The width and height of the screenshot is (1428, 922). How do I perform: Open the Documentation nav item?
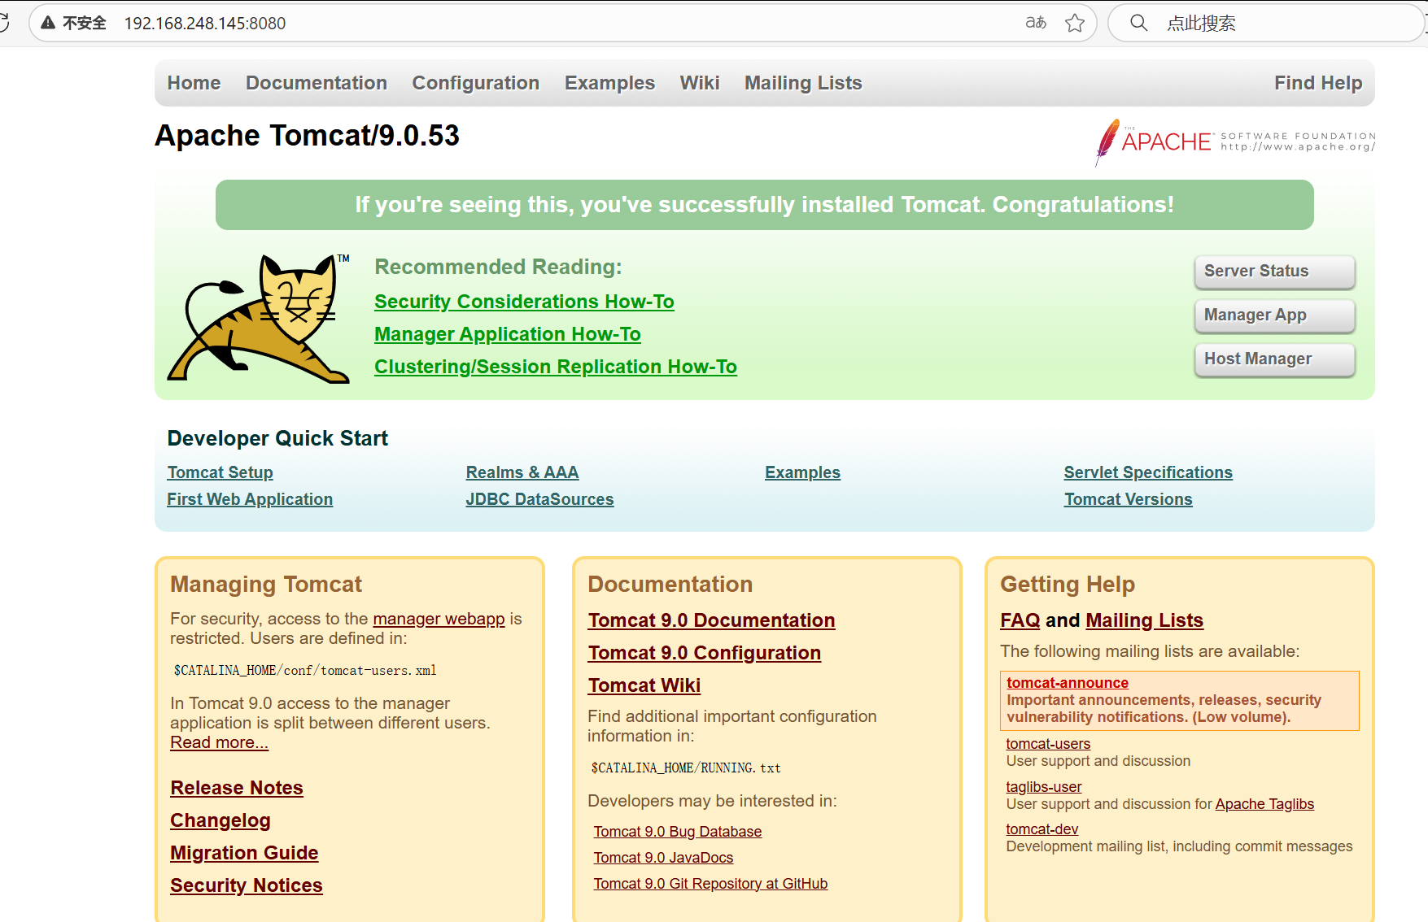[x=317, y=83]
